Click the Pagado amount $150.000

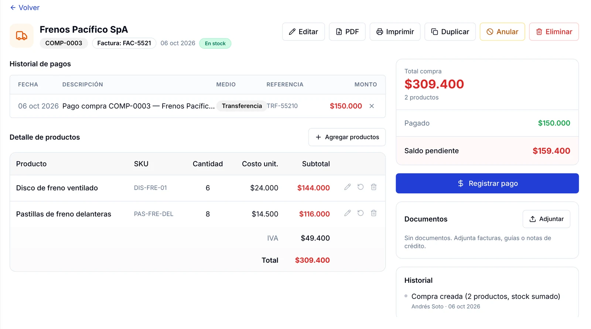click(554, 123)
